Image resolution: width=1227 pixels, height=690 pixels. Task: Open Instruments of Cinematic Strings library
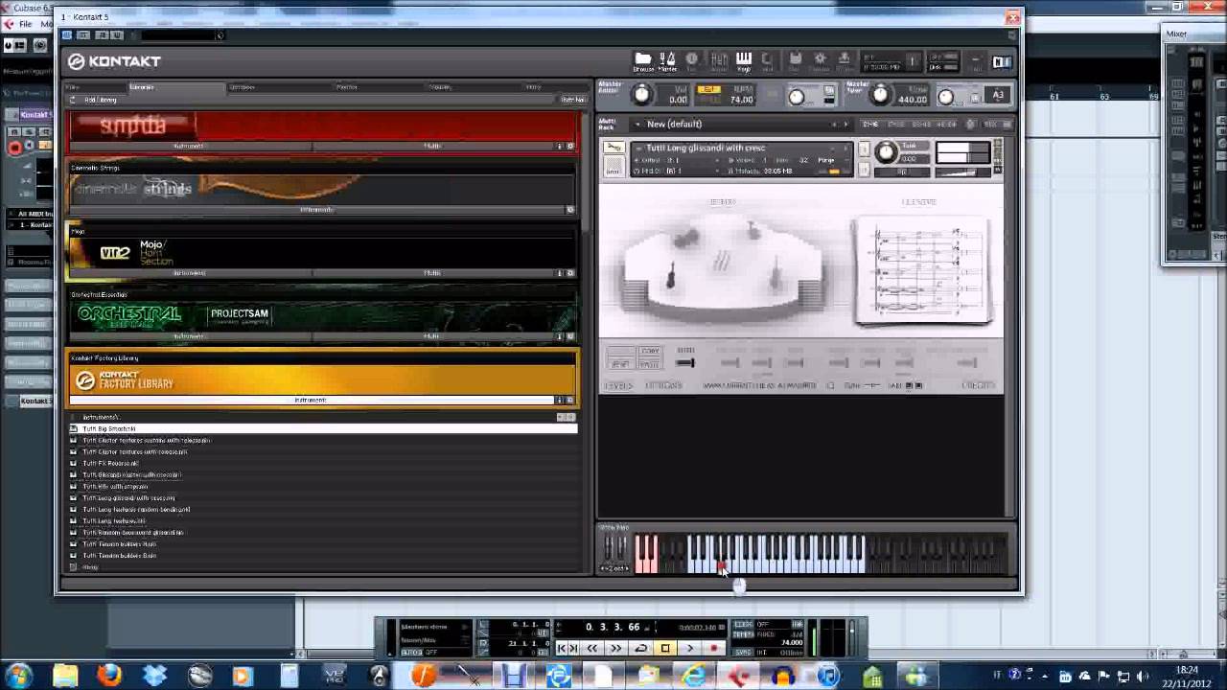(317, 210)
